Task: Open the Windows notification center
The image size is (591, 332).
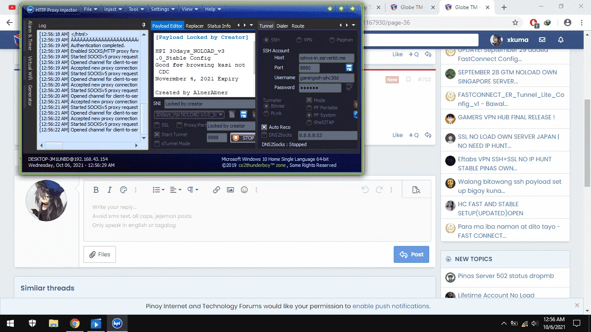Action: [x=576, y=323]
